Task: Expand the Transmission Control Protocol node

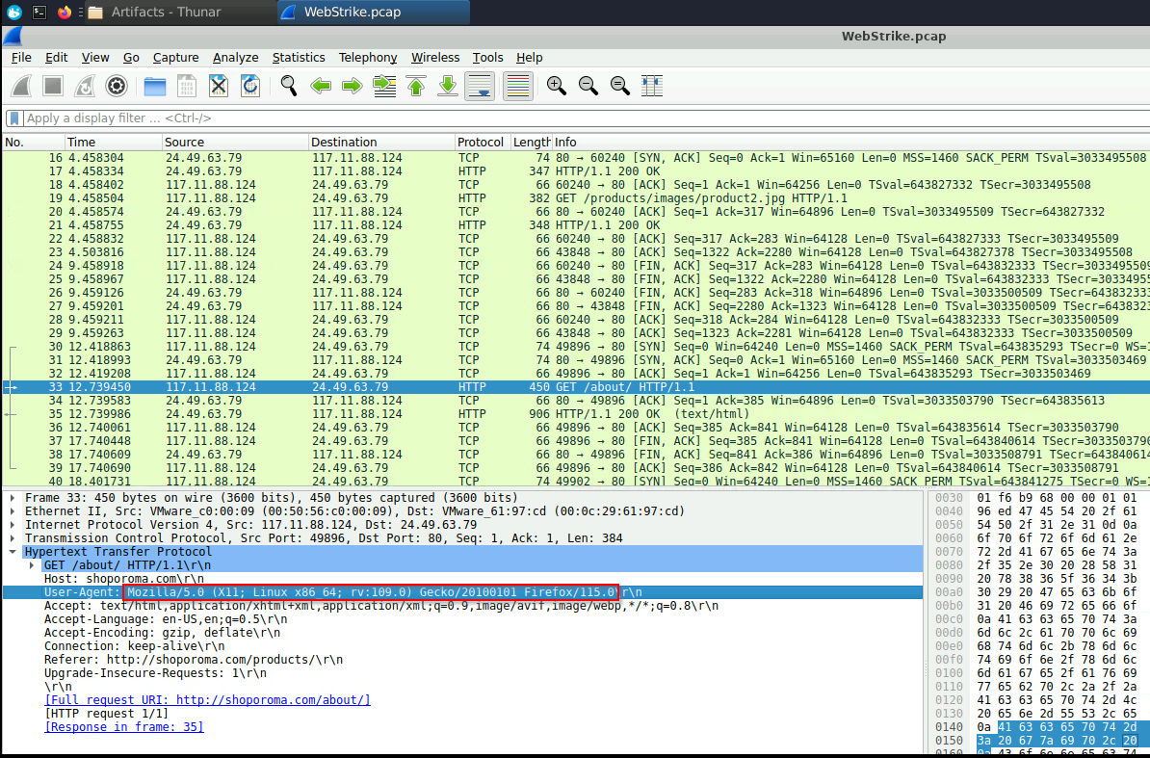Action: click(13, 538)
